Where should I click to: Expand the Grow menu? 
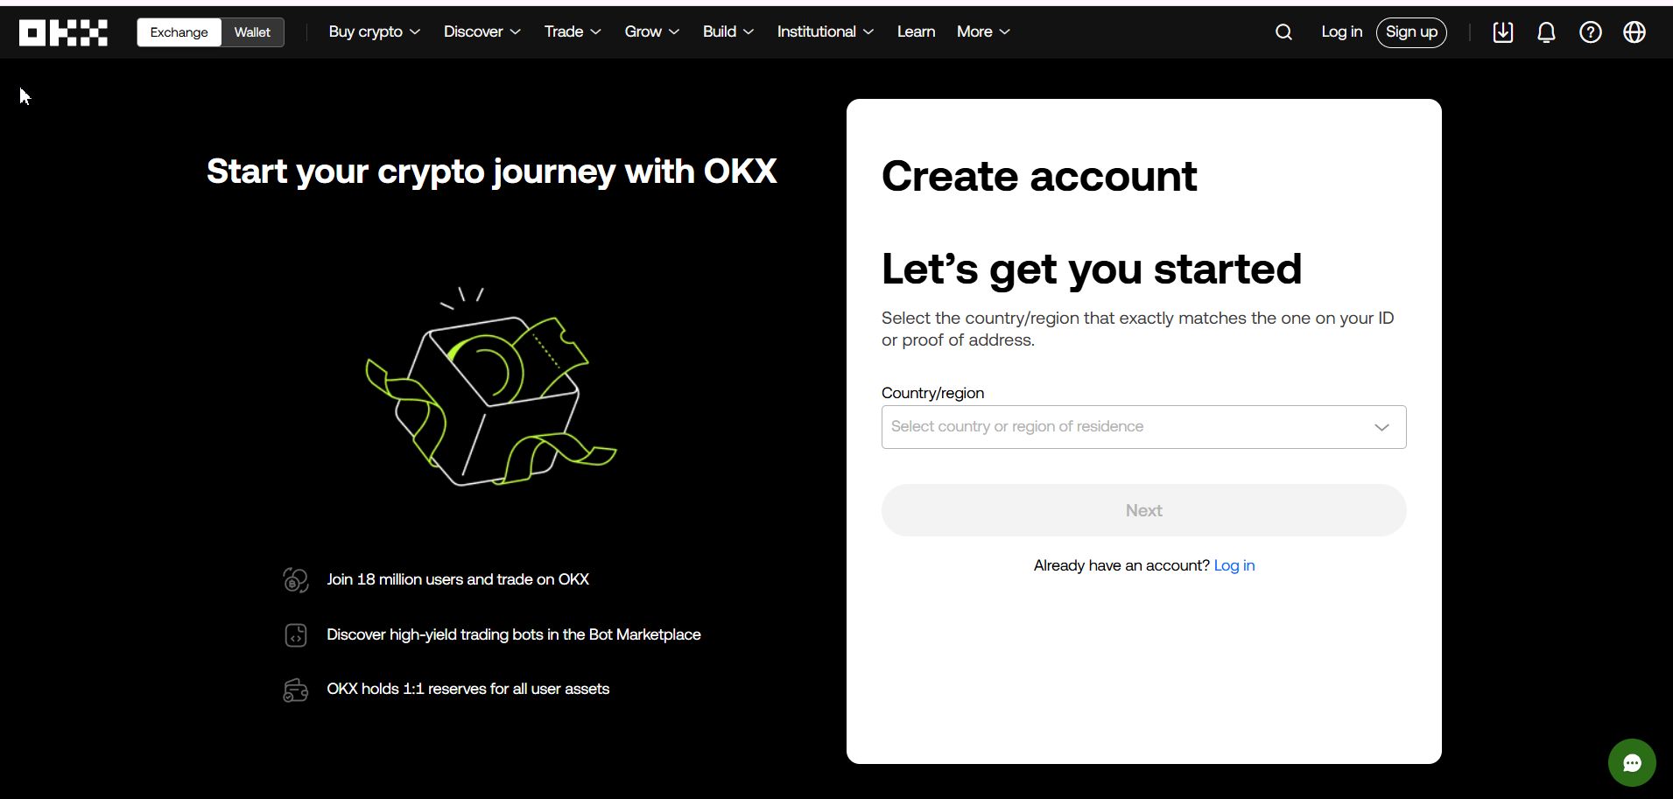tap(652, 32)
